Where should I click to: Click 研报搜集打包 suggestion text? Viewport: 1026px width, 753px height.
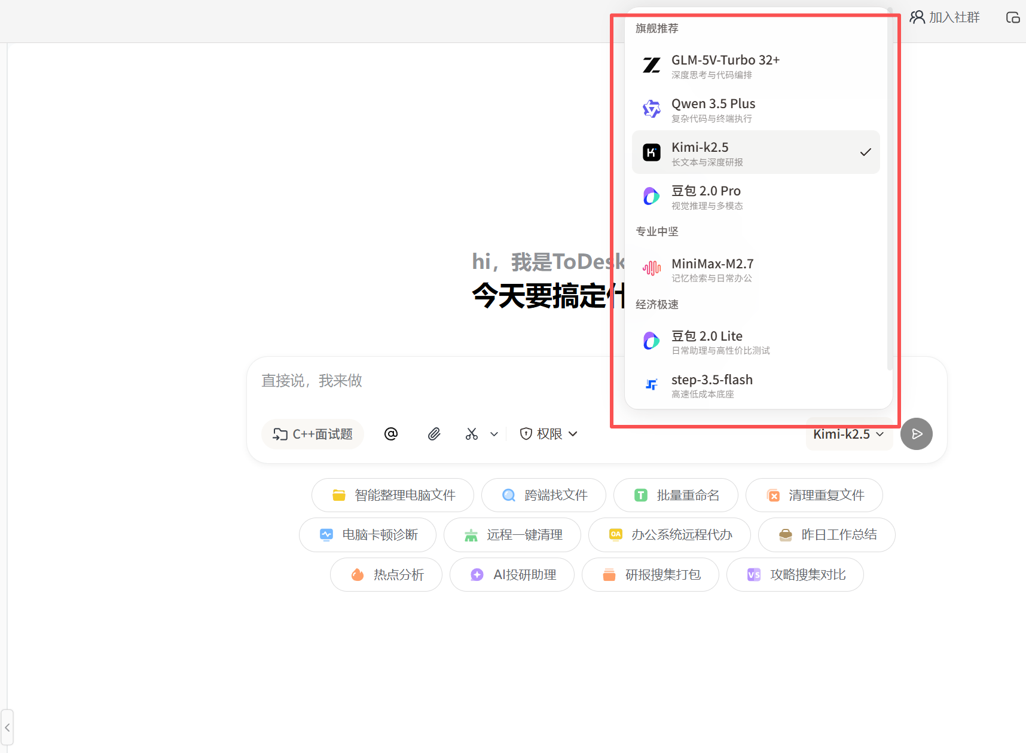tap(663, 574)
